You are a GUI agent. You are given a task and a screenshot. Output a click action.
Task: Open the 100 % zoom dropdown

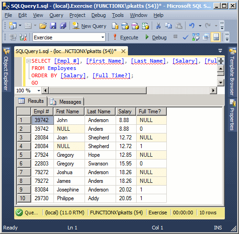39,90
